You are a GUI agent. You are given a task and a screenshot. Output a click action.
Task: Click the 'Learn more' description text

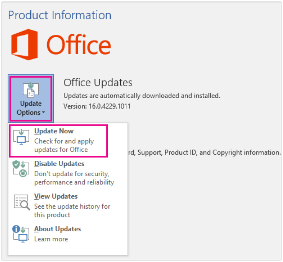(x=51, y=239)
